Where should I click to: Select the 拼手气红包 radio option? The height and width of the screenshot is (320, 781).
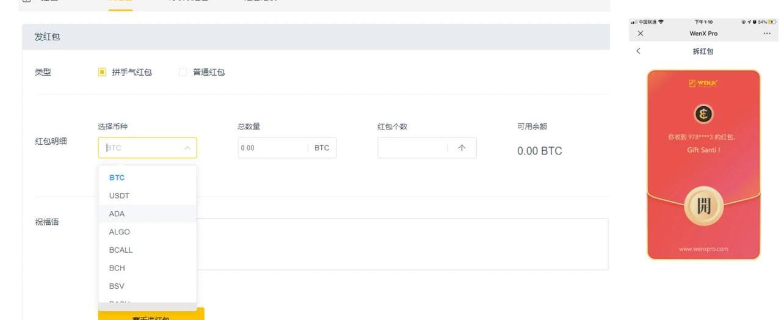(102, 72)
